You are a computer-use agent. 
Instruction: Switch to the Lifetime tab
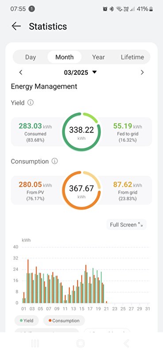click(x=133, y=57)
